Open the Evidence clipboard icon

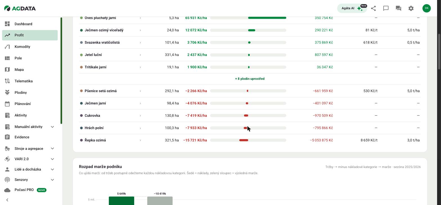[x=7, y=137]
